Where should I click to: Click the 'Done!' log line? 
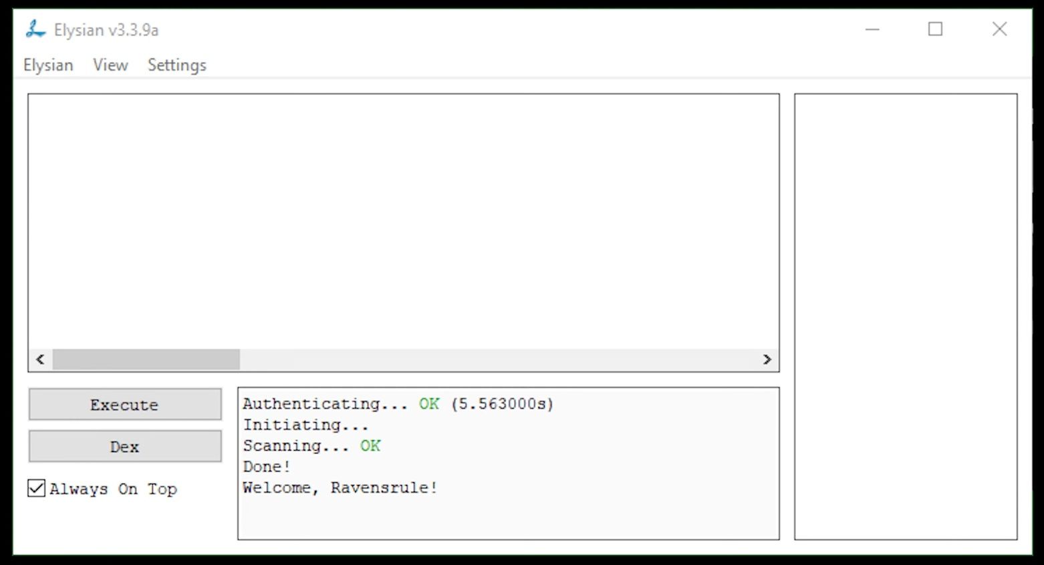[267, 466]
